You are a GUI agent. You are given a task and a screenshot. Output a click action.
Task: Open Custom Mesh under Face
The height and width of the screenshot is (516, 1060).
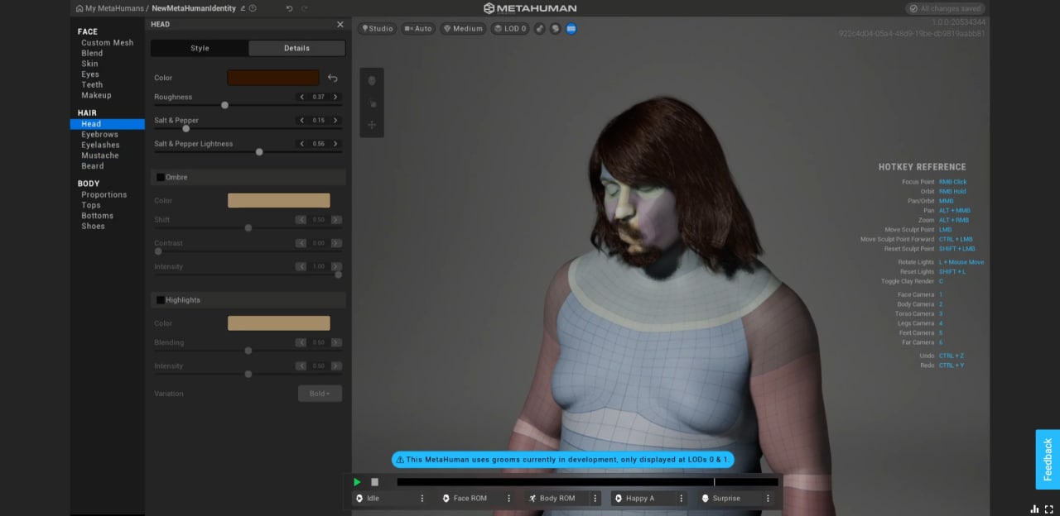click(108, 43)
